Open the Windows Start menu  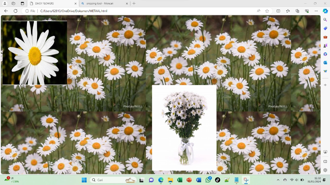click(84, 180)
